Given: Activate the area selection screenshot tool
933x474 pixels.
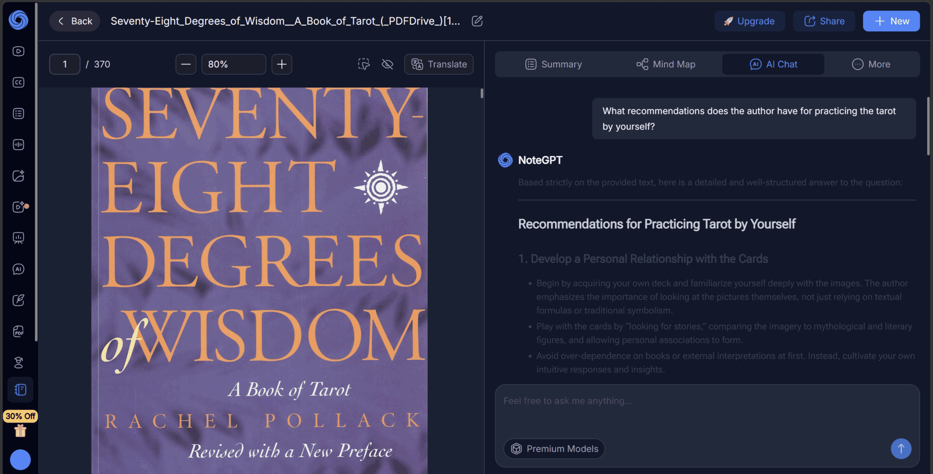Looking at the screenshot, I should 364,64.
